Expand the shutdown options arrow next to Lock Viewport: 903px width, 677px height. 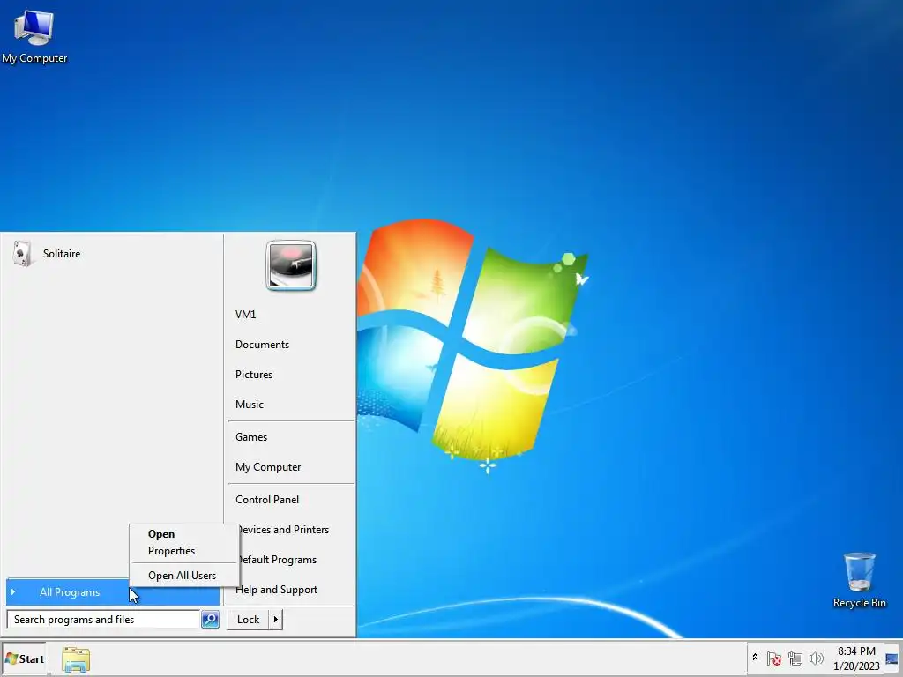click(x=276, y=620)
